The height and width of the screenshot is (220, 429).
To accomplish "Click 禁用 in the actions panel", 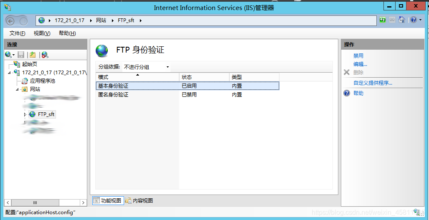I will click(x=358, y=56).
